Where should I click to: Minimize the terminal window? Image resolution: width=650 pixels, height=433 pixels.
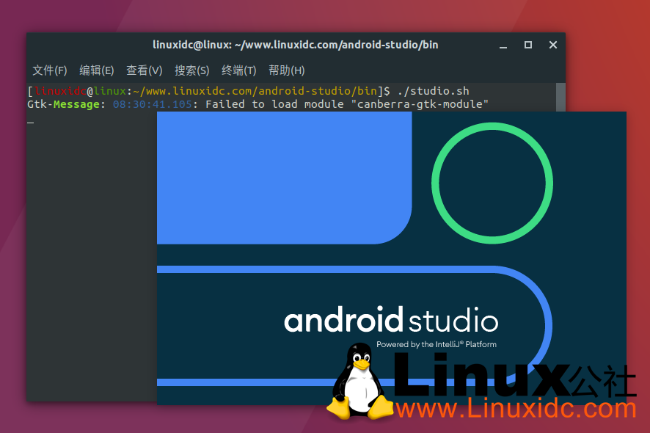pos(503,46)
